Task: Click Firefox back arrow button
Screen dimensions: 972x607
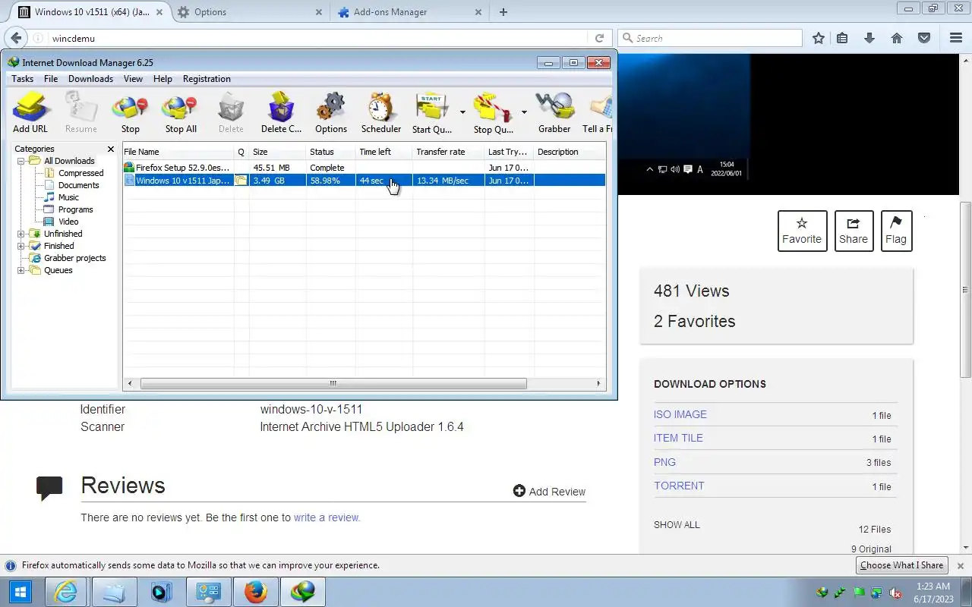Action: point(17,38)
